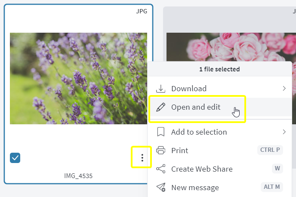
Task: Click the share icon for Create Web Share
Action: tap(160, 169)
